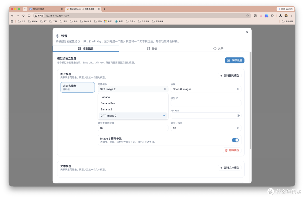Click the 删除模型 button
Viewport: 304px width, 198px height.
tap(232, 150)
